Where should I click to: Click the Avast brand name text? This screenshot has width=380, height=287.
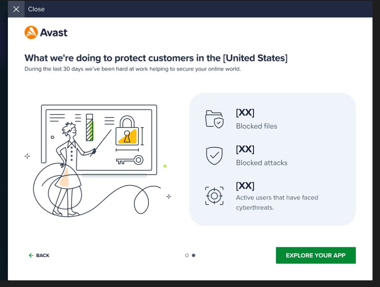click(x=54, y=33)
